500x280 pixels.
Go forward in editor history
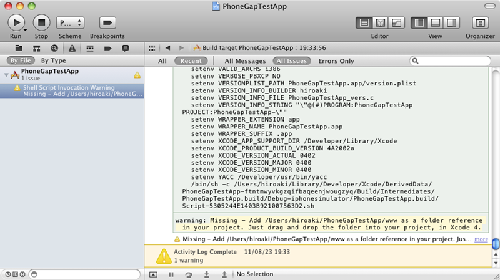[181, 48]
